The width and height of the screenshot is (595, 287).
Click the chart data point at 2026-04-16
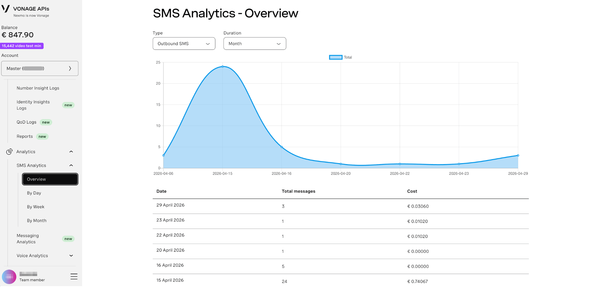point(282,147)
